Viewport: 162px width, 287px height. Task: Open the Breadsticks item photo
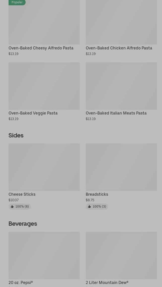pyautogui.click(x=121, y=167)
